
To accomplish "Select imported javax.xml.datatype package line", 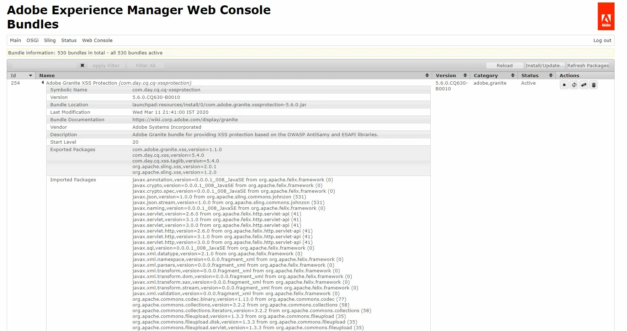I will click(217, 254).
